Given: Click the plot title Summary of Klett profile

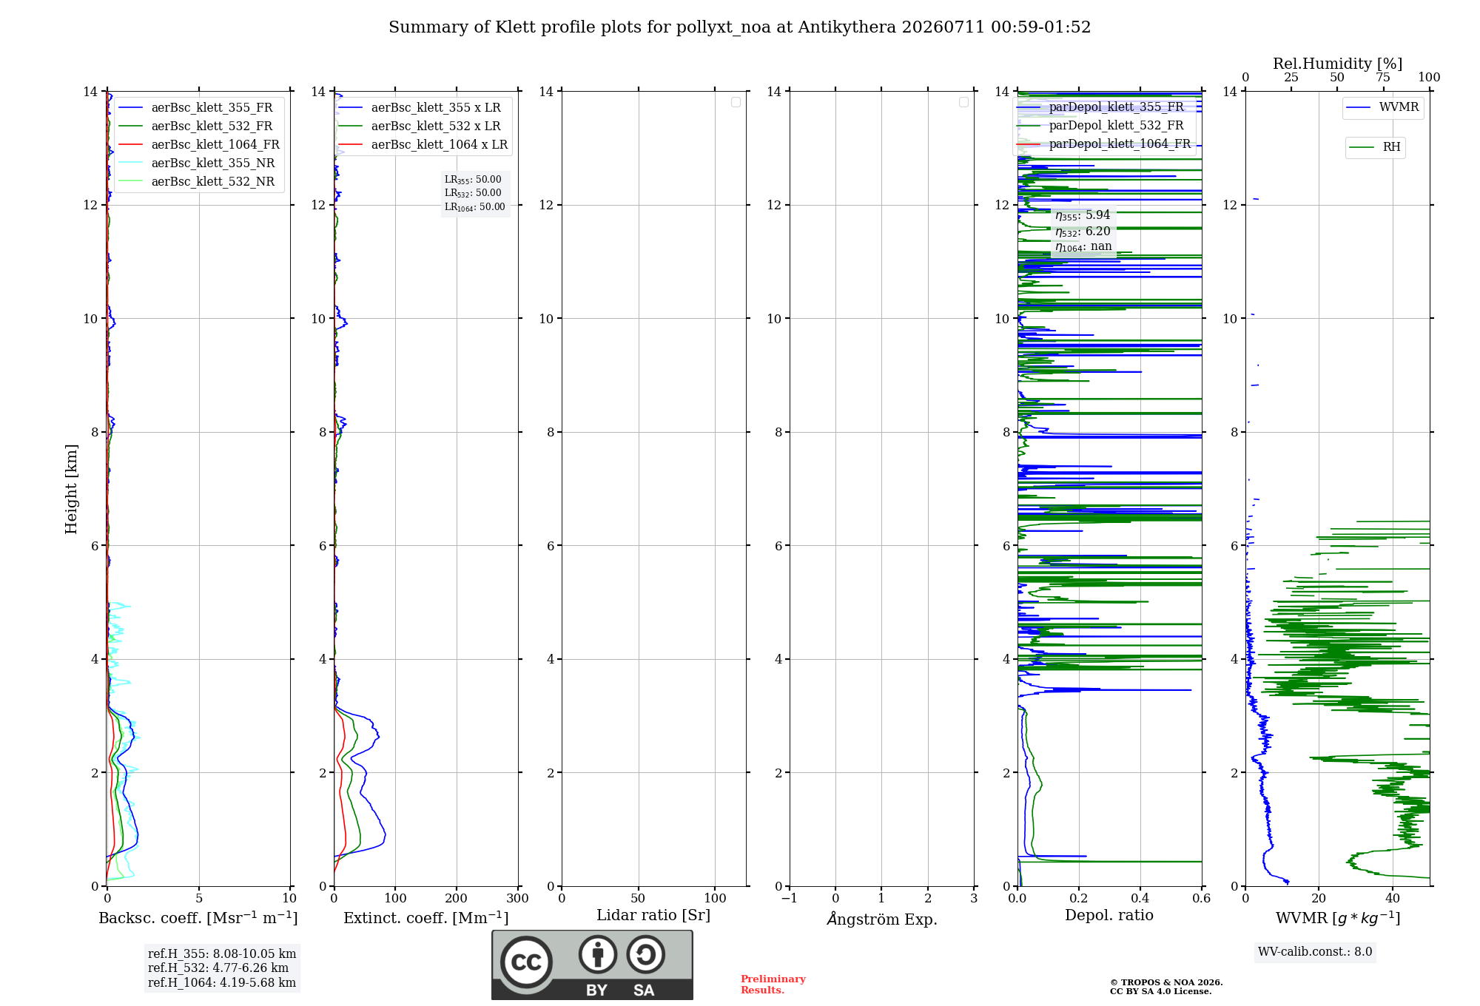Looking at the screenshot, I should coord(739,27).
